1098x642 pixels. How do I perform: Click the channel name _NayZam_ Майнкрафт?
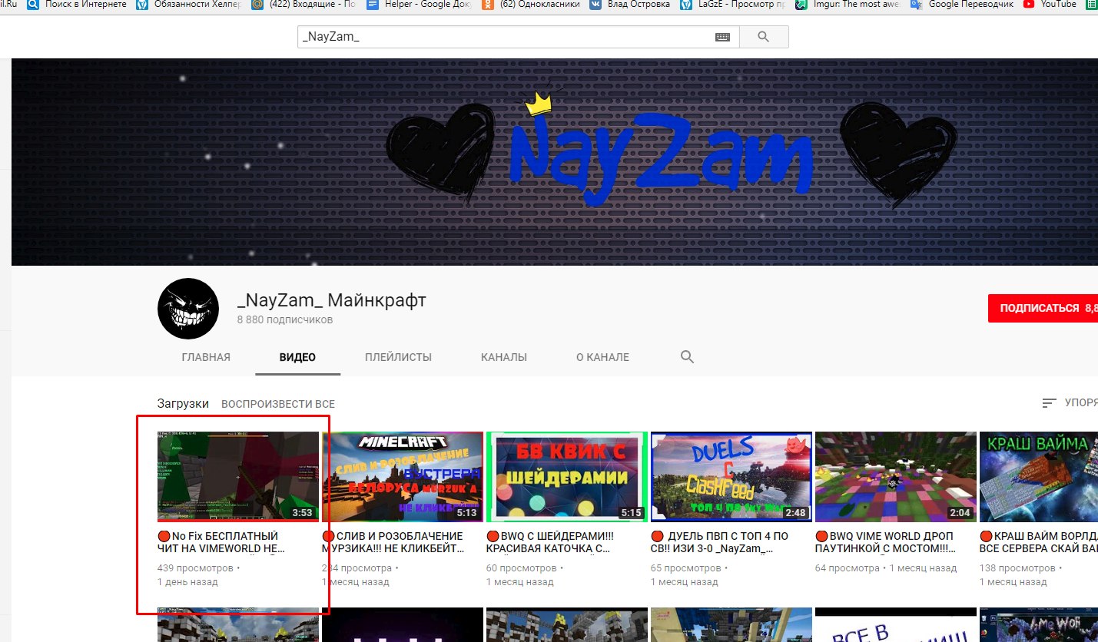pyautogui.click(x=331, y=300)
